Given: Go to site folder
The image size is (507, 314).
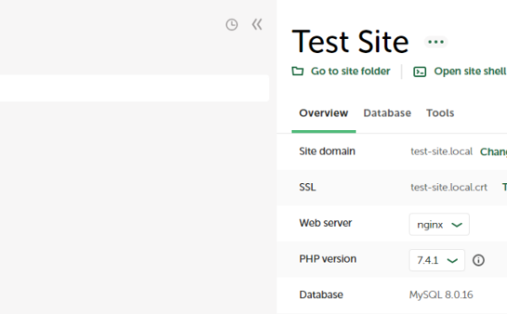Looking at the screenshot, I should click(x=350, y=71).
